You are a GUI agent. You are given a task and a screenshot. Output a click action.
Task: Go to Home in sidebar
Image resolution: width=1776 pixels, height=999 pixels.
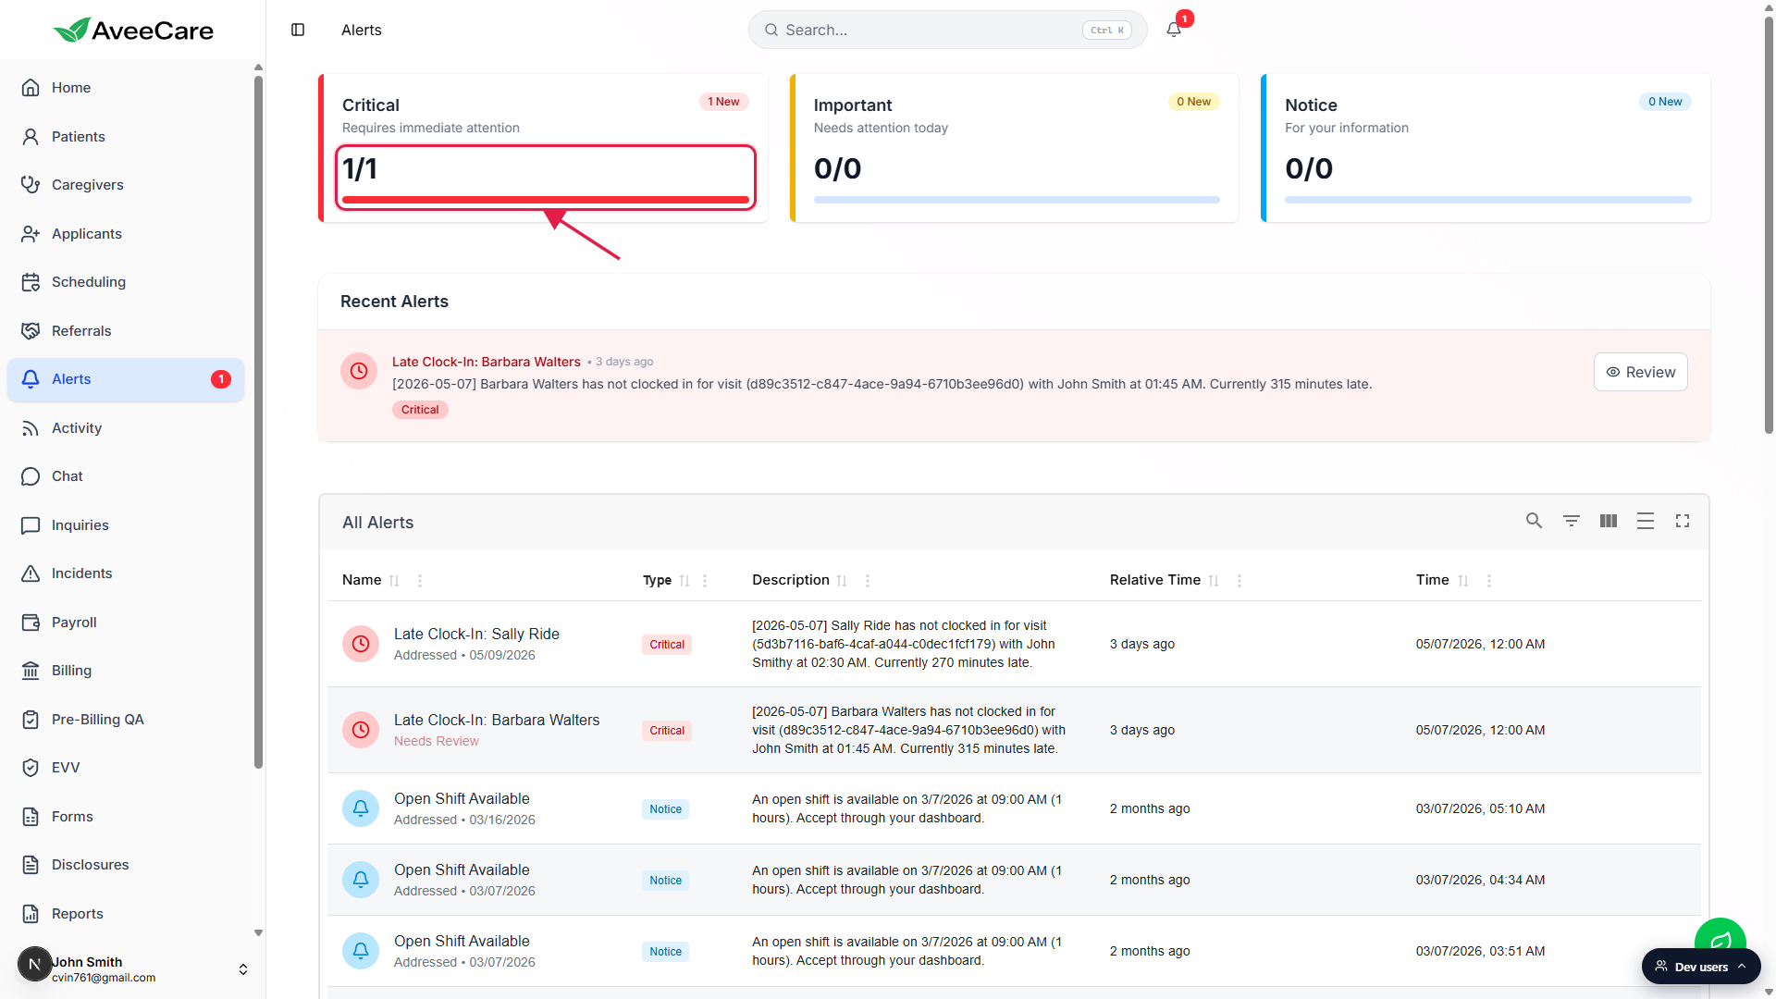point(126,88)
